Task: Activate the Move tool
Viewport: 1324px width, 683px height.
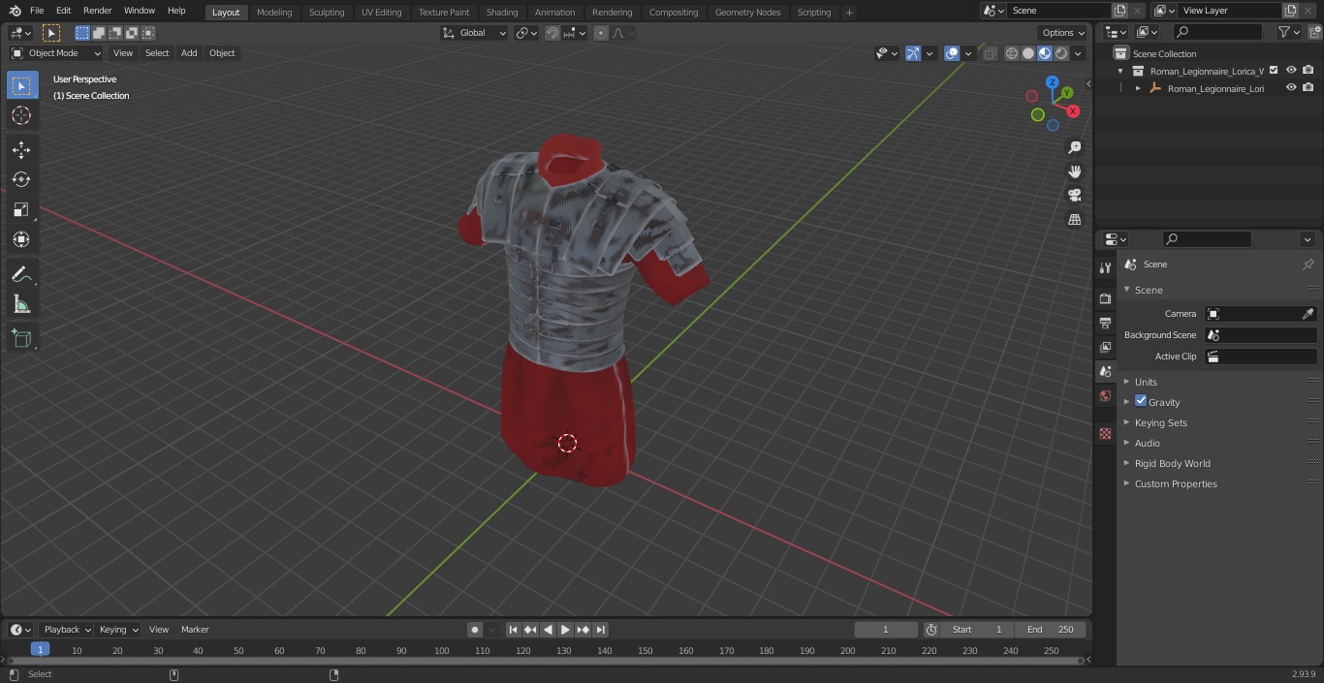Action: click(21, 149)
